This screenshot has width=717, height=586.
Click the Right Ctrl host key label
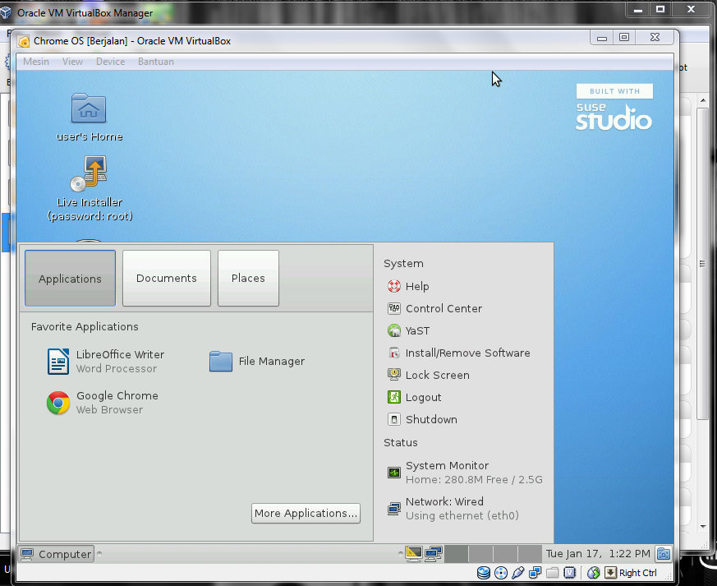click(x=638, y=573)
